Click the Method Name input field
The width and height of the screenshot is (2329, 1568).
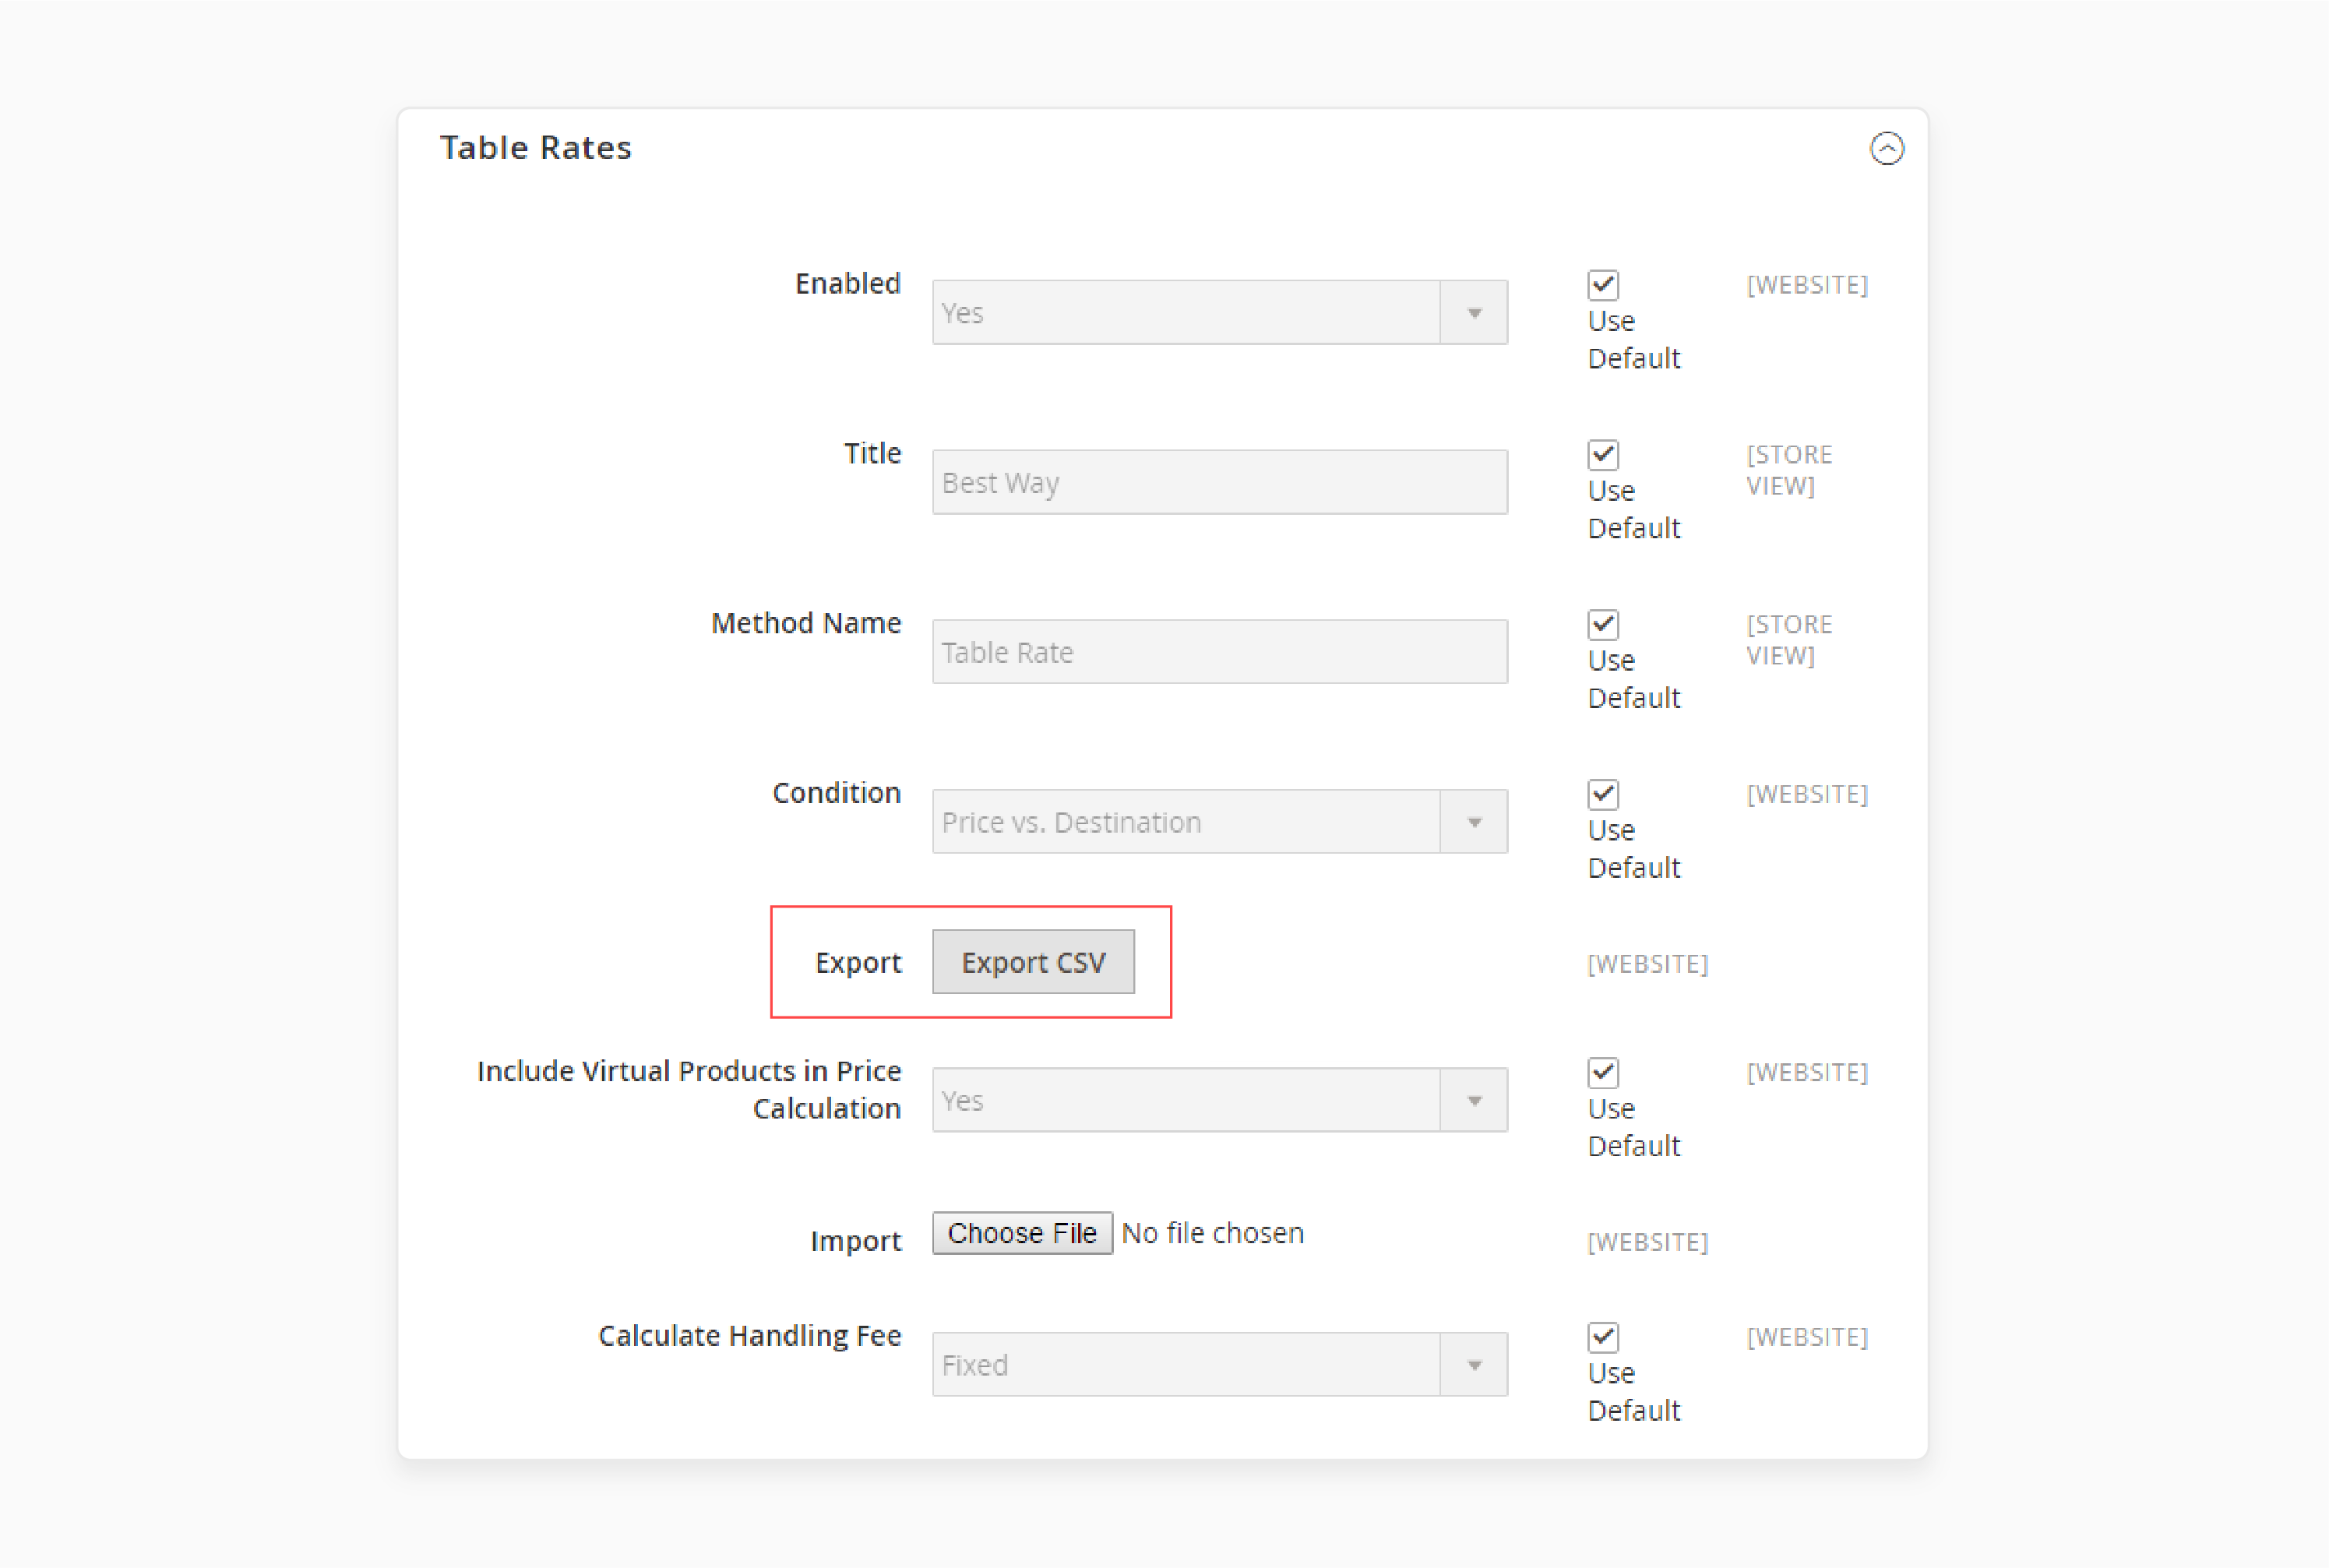tap(1219, 652)
